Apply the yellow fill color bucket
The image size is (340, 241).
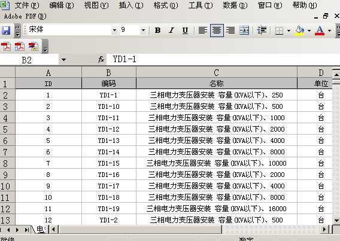click(300, 30)
